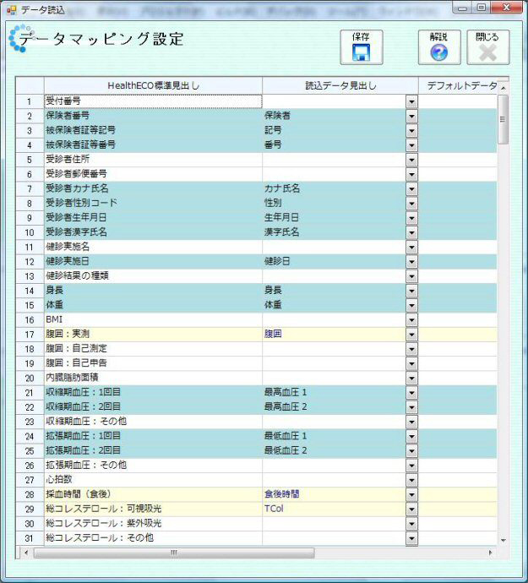Click the 腹囲：自己申告 cell
This screenshot has width=528, height=583.
tap(153, 363)
